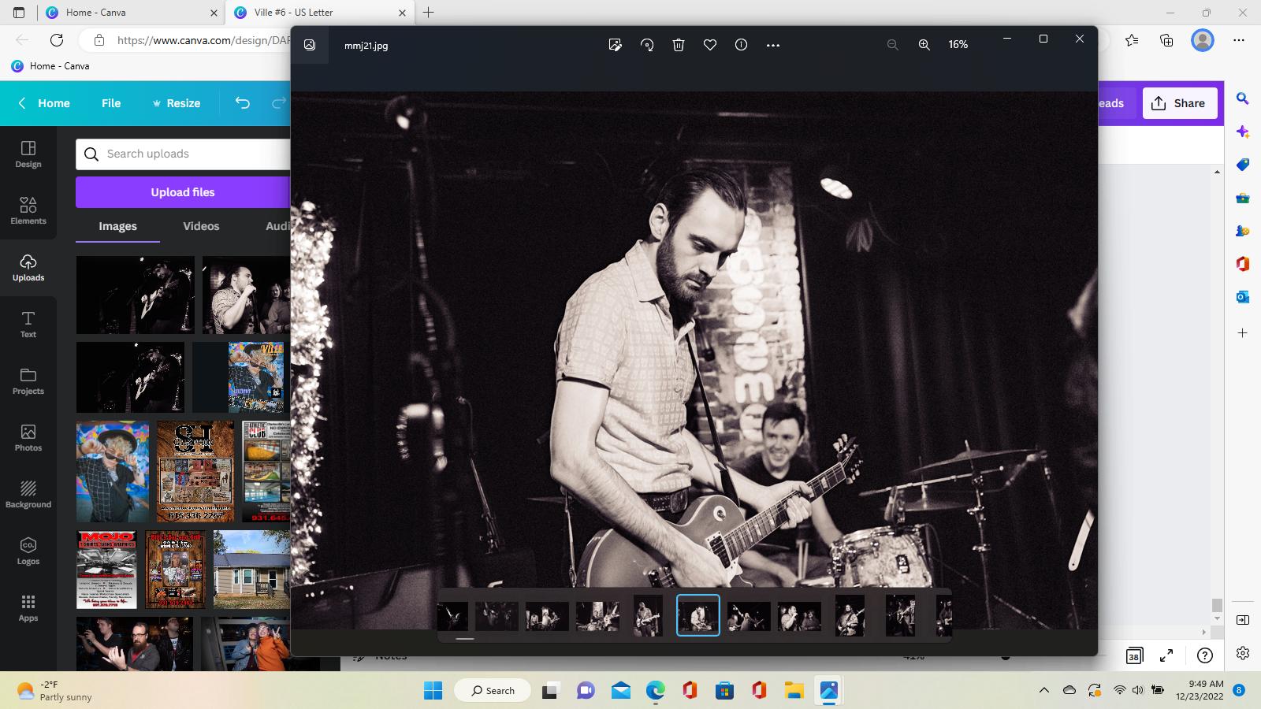
Task: Select the highlighted filmstrip thumbnail in Photos
Action: [698, 615]
